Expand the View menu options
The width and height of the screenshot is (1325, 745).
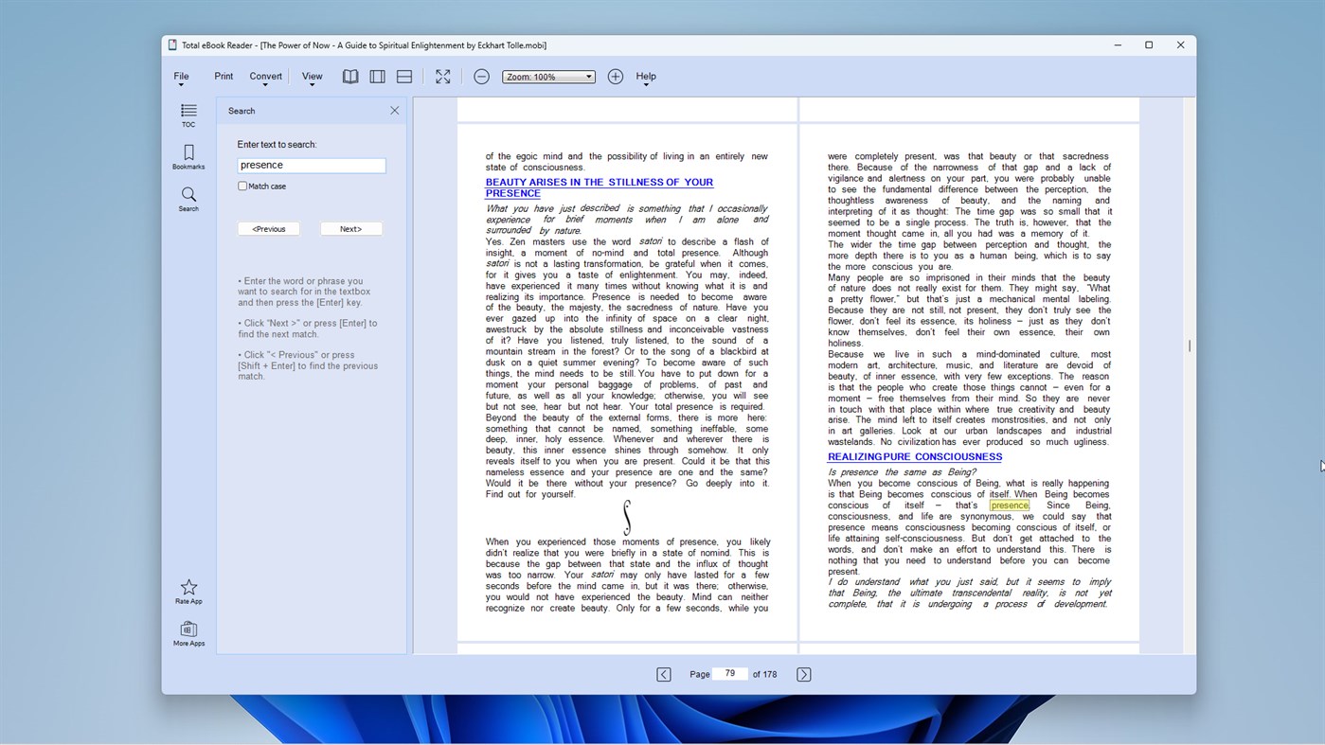click(x=312, y=76)
